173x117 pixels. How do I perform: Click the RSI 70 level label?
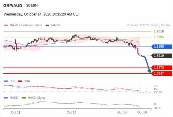(156, 86)
